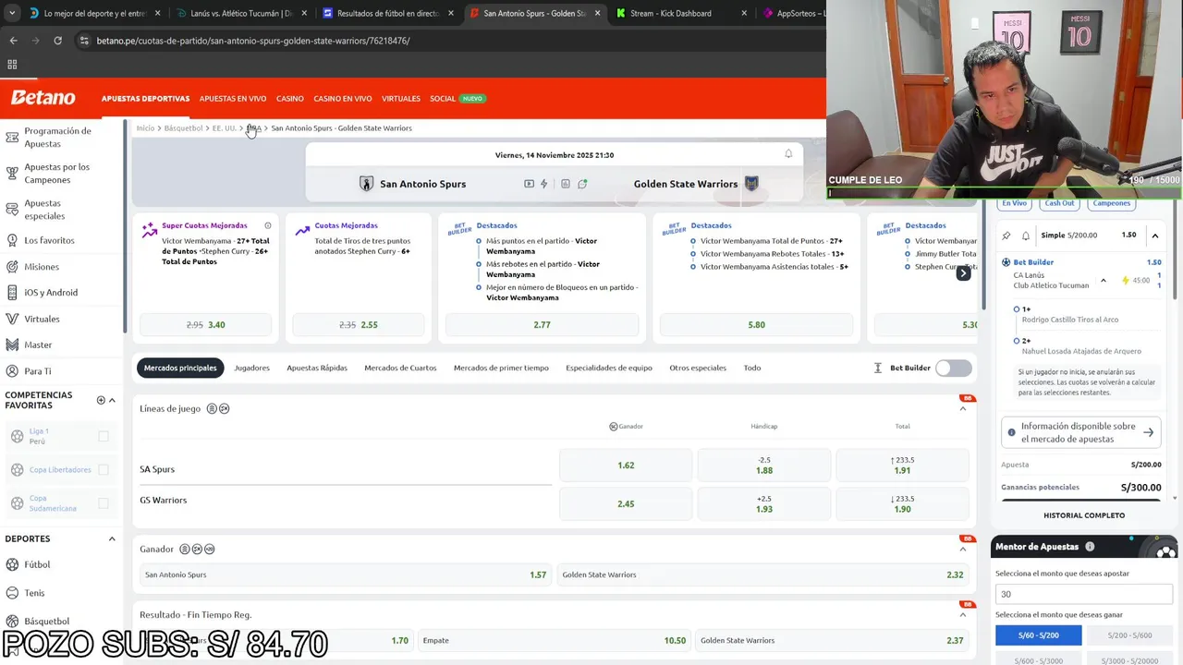
Task: Bet on SA Spurs winner 1.62
Action: coord(626,465)
